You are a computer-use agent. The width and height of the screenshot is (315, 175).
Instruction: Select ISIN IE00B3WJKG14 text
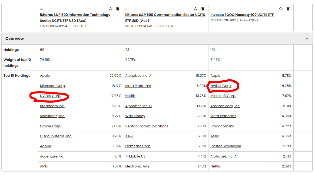54,26
